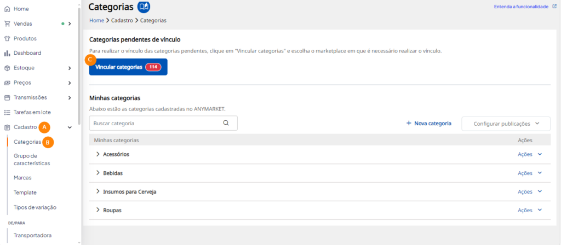Click the search magnifier icon in Buscar categoria
The height and width of the screenshot is (245, 561).
pos(226,123)
